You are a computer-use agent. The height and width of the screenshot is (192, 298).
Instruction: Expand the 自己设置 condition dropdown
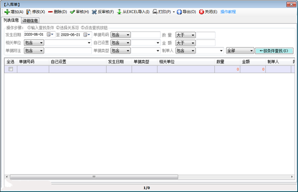[x=121, y=43]
